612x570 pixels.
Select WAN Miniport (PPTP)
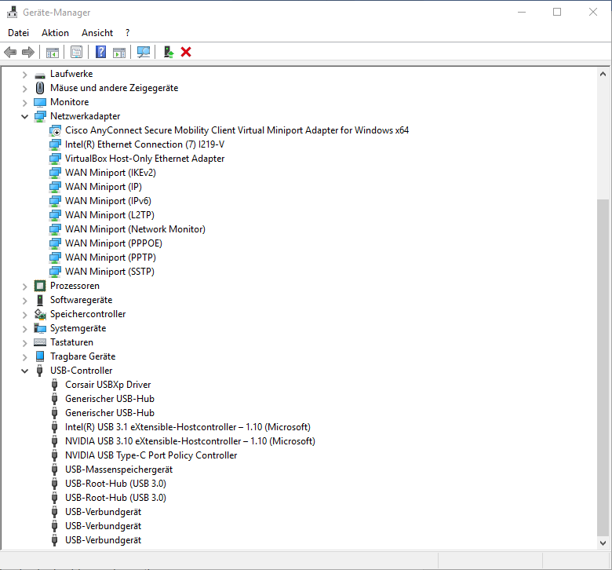point(111,258)
